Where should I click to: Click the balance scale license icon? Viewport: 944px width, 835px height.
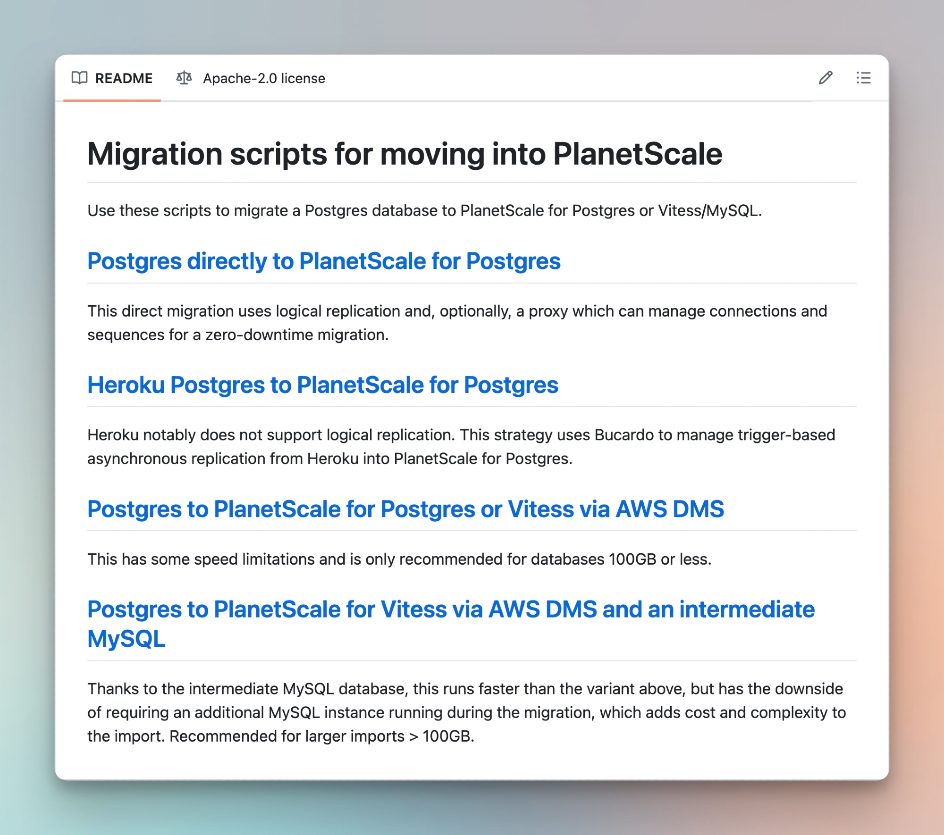[x=184, y=78]
